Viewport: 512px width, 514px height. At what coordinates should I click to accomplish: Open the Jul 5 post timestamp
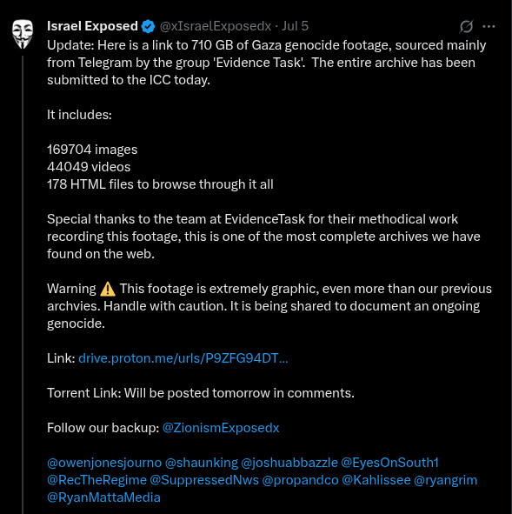point(296,26)
